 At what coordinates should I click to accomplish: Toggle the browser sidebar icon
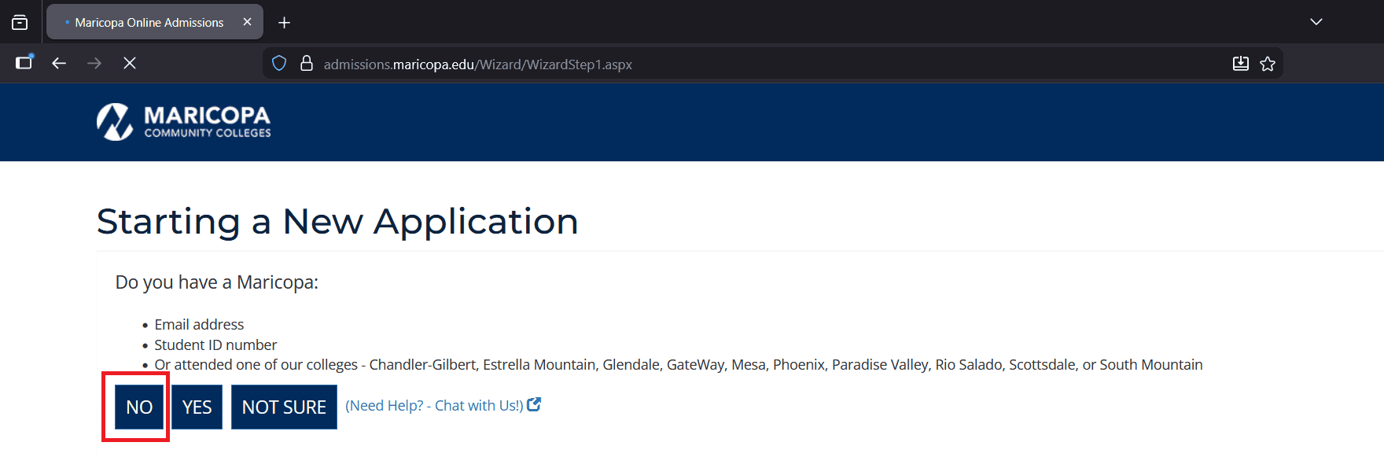click(24, 63)
